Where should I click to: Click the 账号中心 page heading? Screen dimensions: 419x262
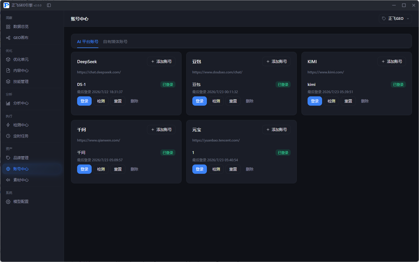click(80, 19)
